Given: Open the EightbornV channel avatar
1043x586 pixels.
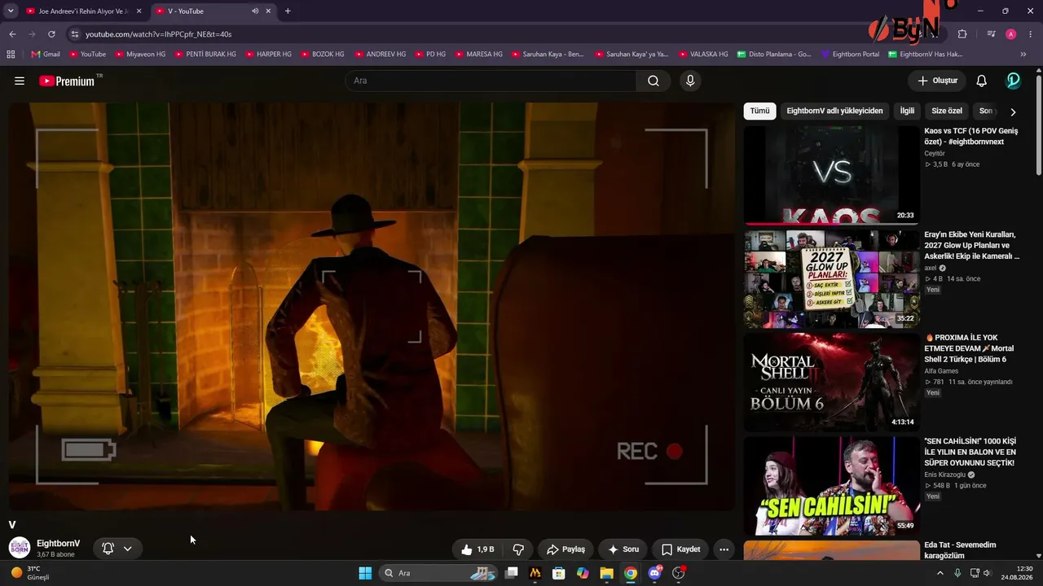Looking at the screenshot, I should 20,548.
